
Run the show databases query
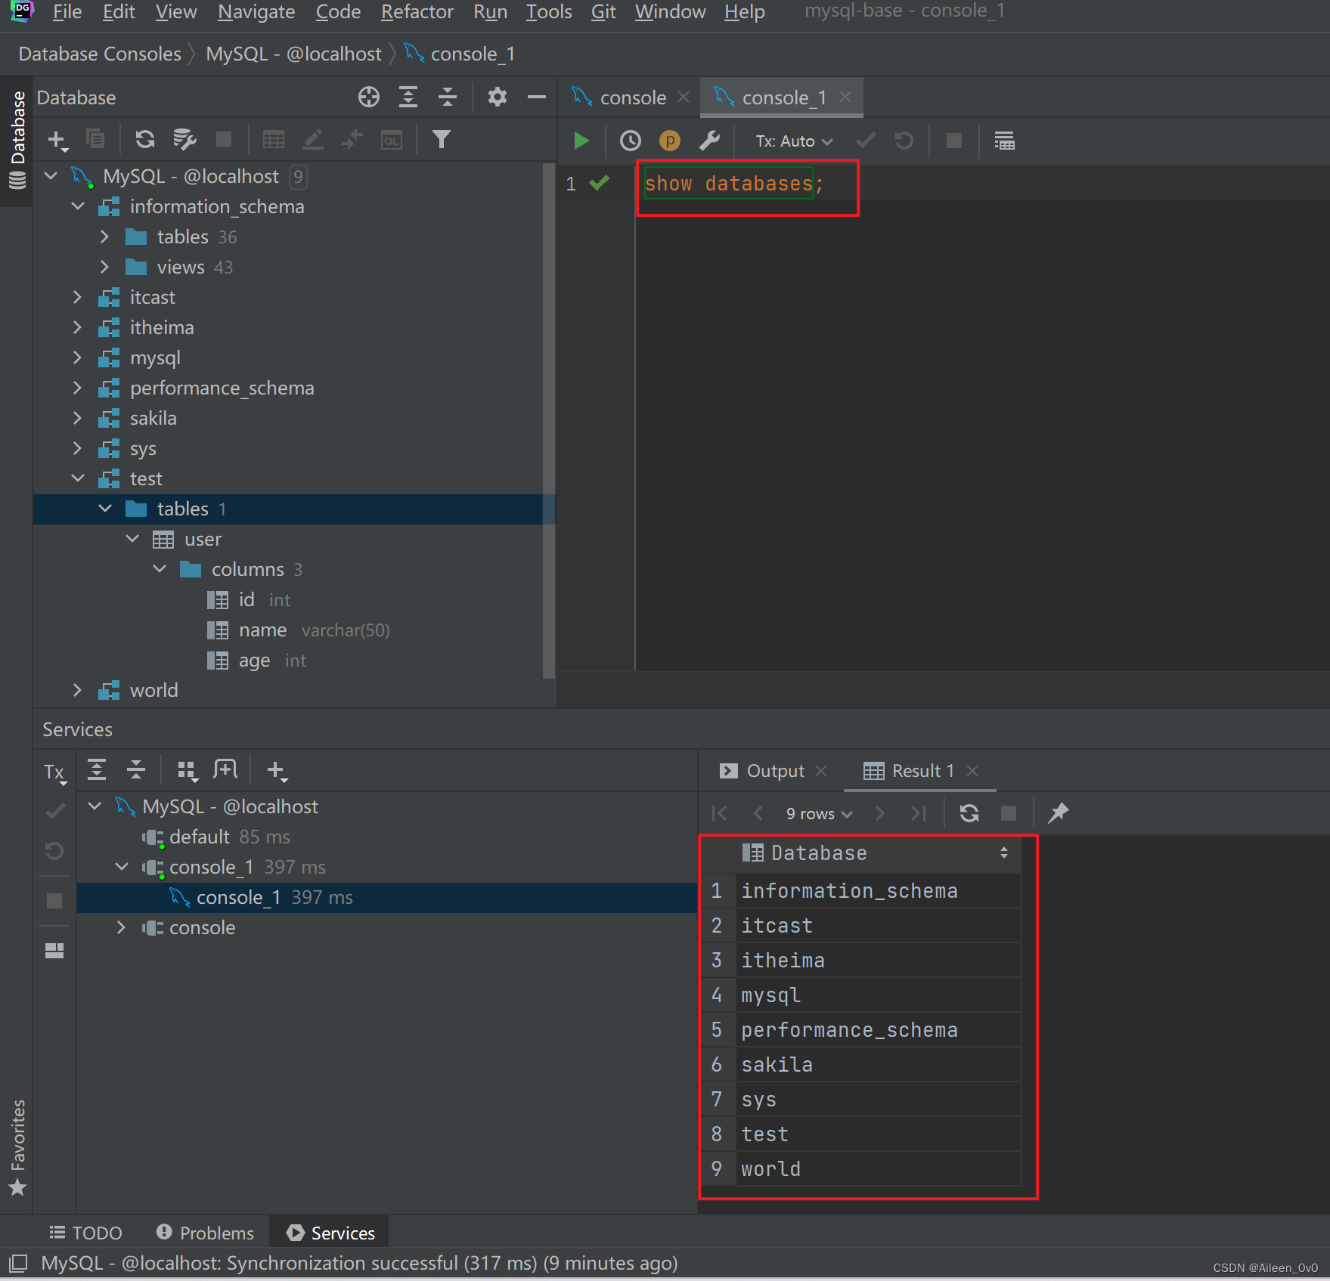581,141
